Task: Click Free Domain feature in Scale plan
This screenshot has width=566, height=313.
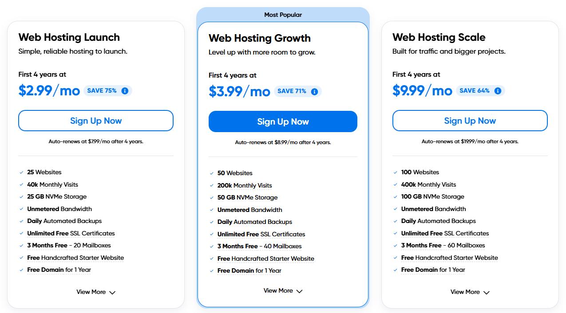Action: (433, 270)
